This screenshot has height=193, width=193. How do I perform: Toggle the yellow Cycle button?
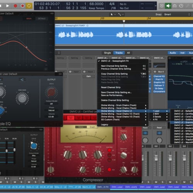click(29, 6)
